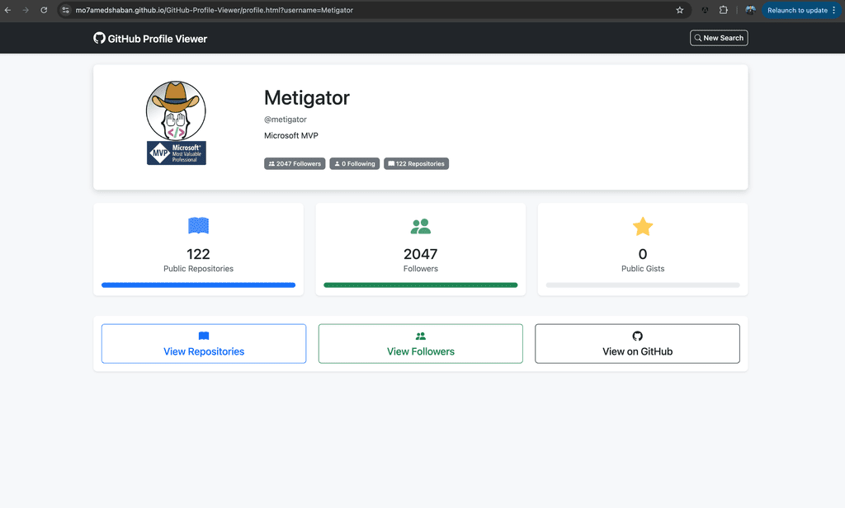
Task: Click the Public Gists label
Action: coord(642,268)
